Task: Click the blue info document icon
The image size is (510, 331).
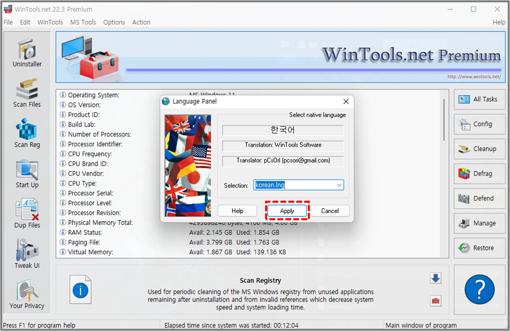Action: [80, 290]
